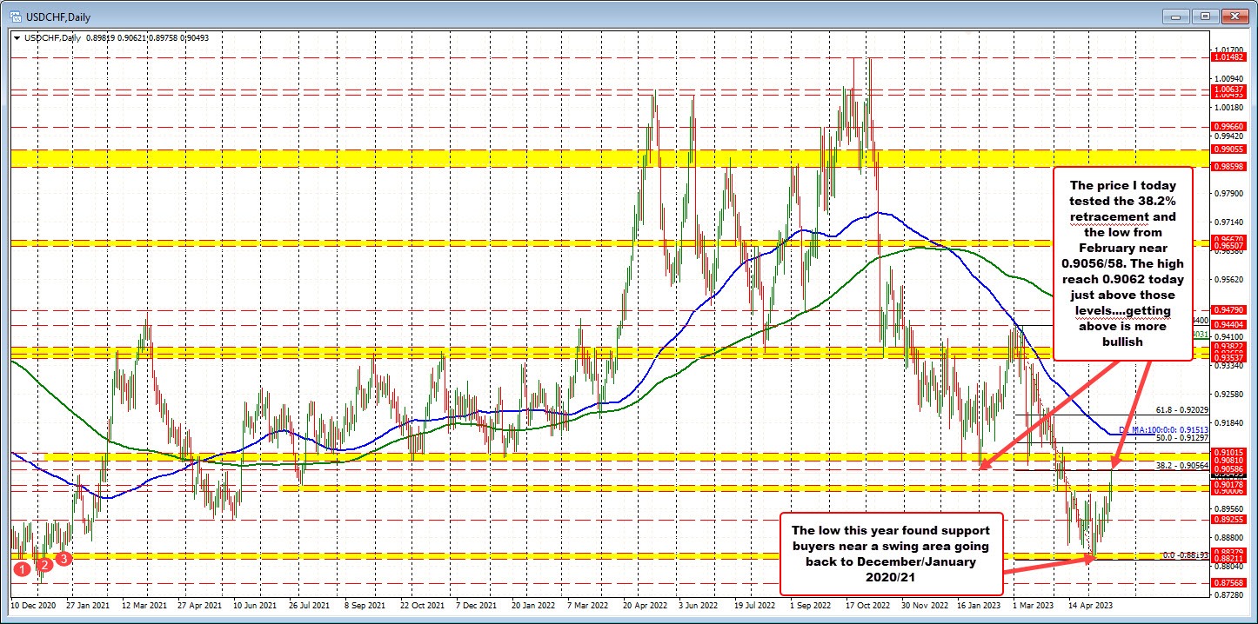Click the restore window icon in the title bar

(1206, 16)
